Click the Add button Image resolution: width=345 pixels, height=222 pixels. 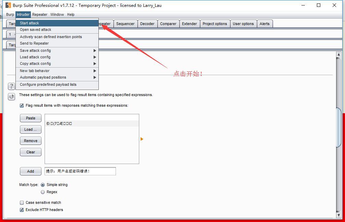tap(31, 171)
